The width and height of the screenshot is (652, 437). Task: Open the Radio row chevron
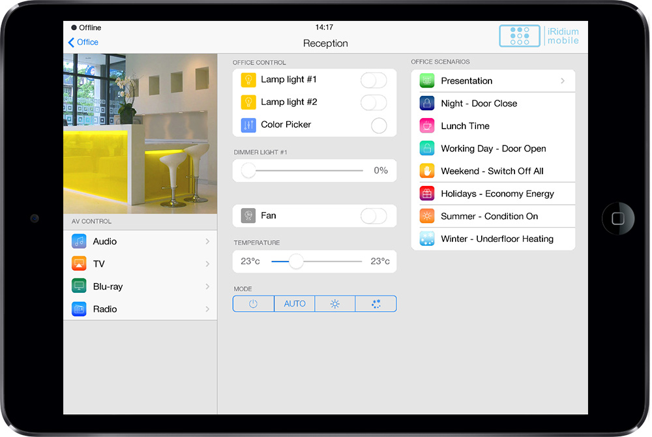point(207,309)
